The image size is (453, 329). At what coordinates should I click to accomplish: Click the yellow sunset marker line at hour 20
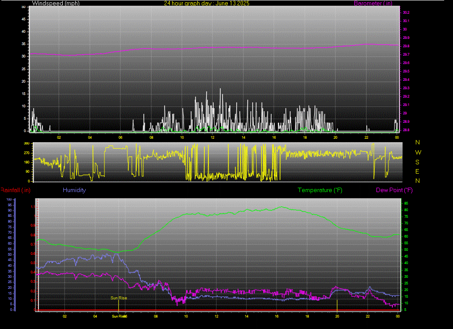tap(337, 305)
